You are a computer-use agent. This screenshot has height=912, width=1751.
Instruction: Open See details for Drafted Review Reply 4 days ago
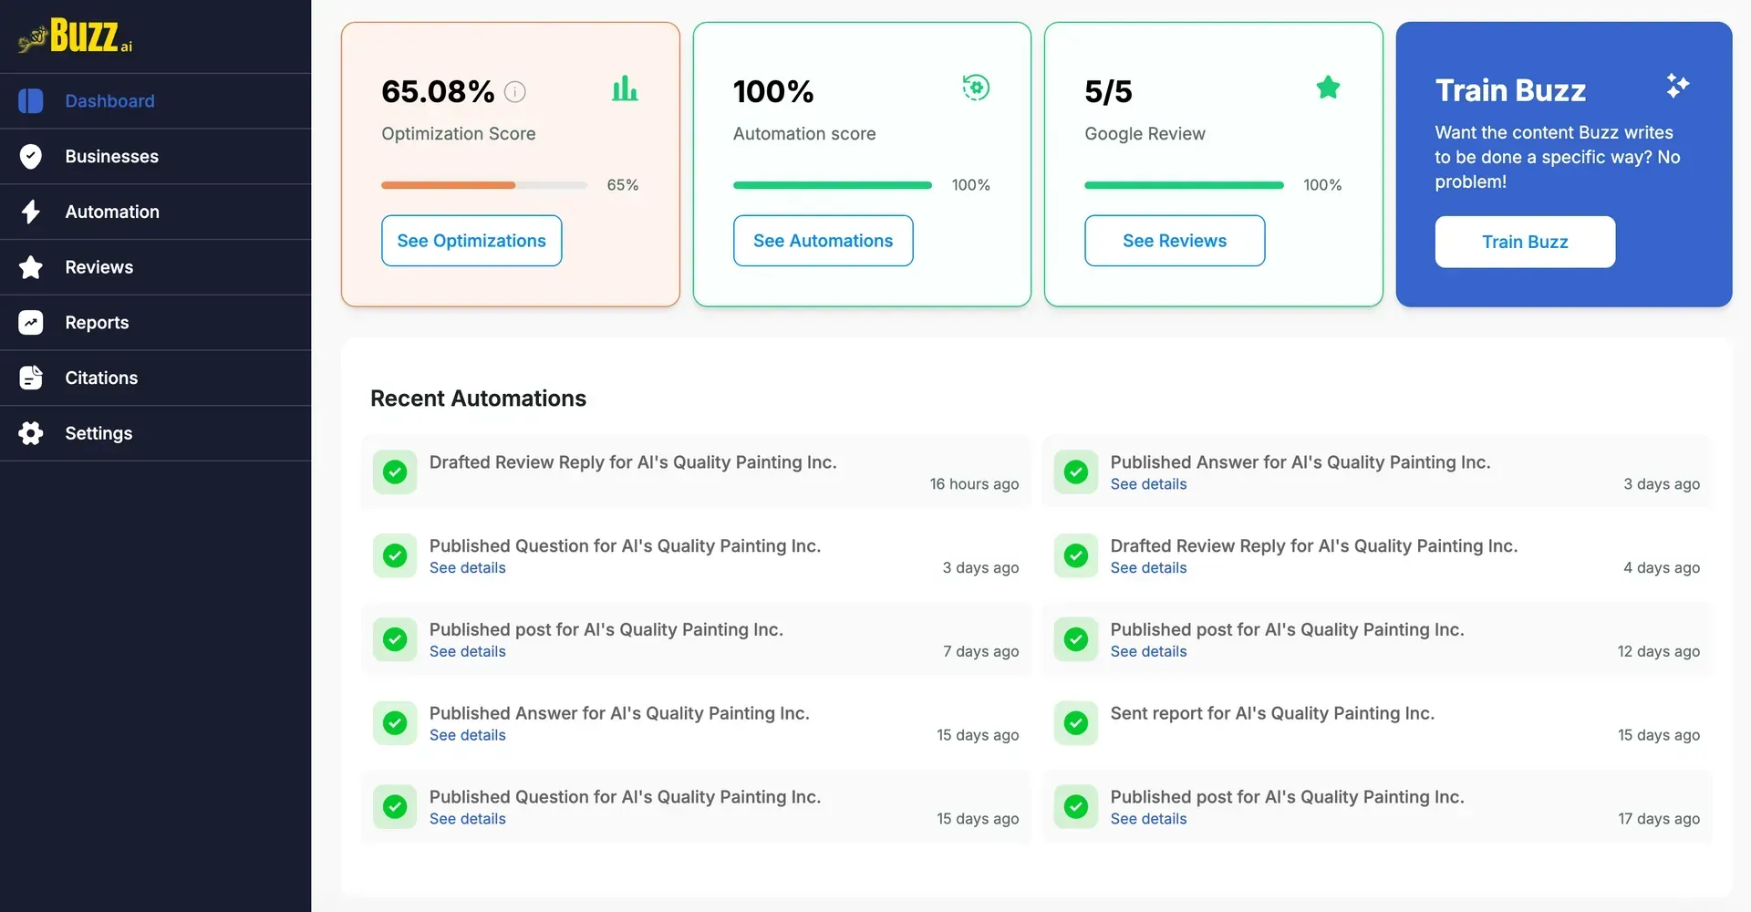1148,568
